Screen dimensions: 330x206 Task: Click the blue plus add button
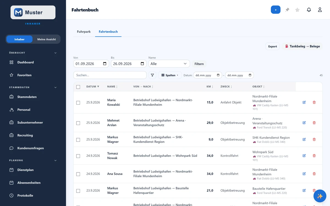click(x=276, y=10)
